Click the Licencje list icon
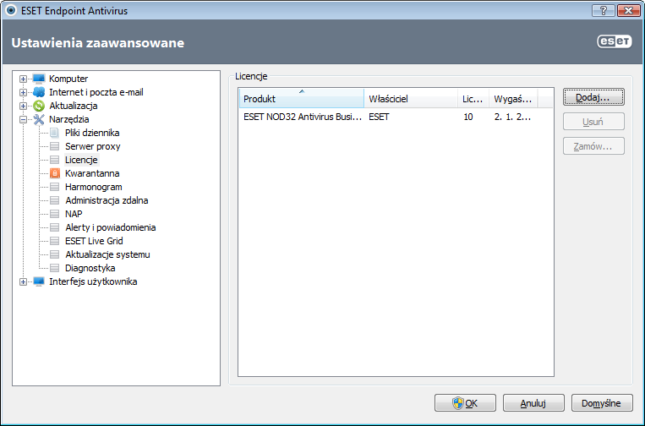Image resolution: width=645 pixels, height=426 pixels. [54, 160]
